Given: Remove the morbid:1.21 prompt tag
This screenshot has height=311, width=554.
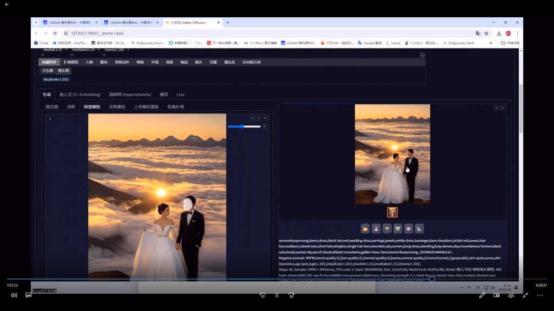Looking at the screenshot, I should pos(66,50).
